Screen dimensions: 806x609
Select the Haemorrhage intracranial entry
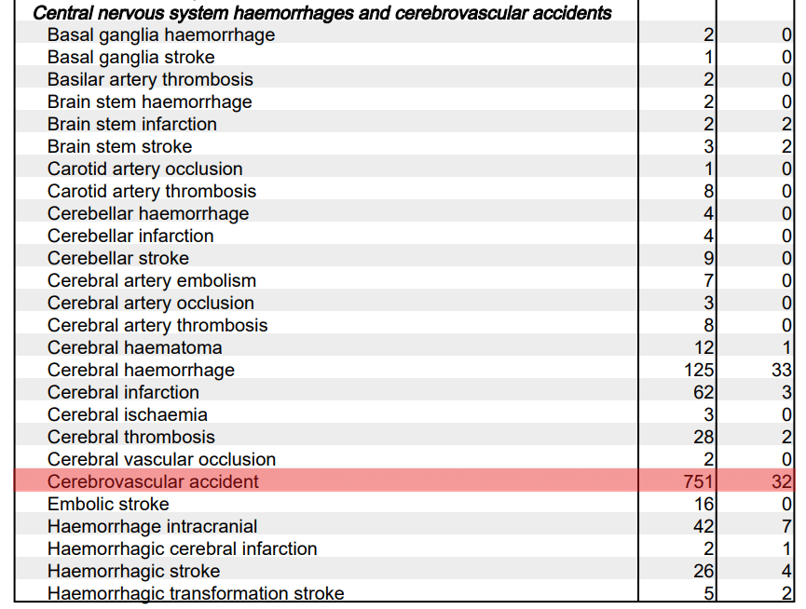[x=152, y=526]
